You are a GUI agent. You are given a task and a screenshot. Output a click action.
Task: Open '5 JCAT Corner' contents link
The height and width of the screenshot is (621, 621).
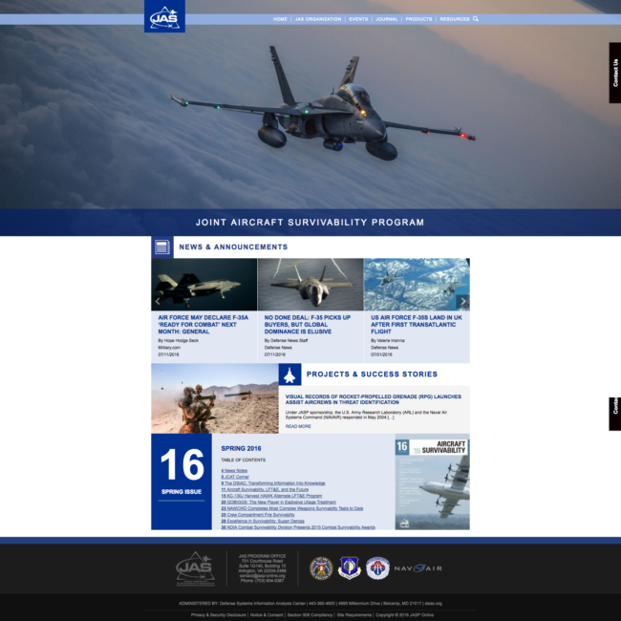pyautogui.click(x=235, y=477)
